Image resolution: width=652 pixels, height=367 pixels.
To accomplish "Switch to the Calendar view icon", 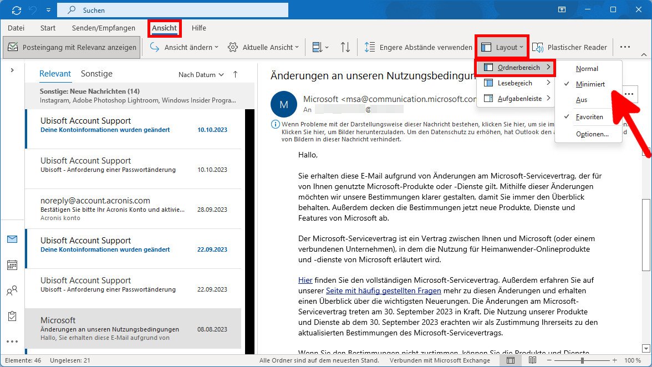I will [11, 265].
